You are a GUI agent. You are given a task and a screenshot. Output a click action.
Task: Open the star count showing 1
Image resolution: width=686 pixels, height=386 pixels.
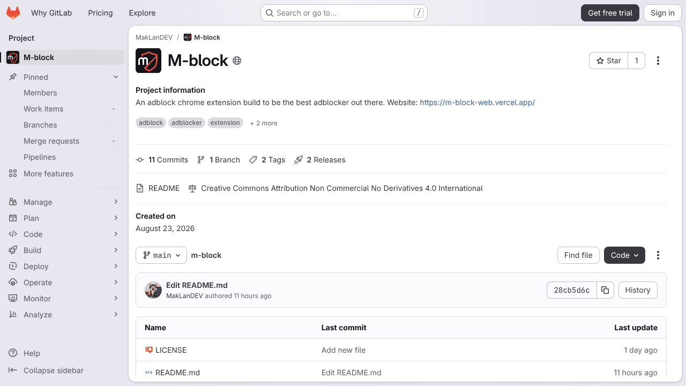click(x=637, y=61)
